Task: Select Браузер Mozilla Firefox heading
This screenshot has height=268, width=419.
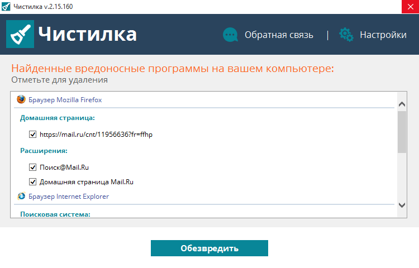Action: click(65, 100)
